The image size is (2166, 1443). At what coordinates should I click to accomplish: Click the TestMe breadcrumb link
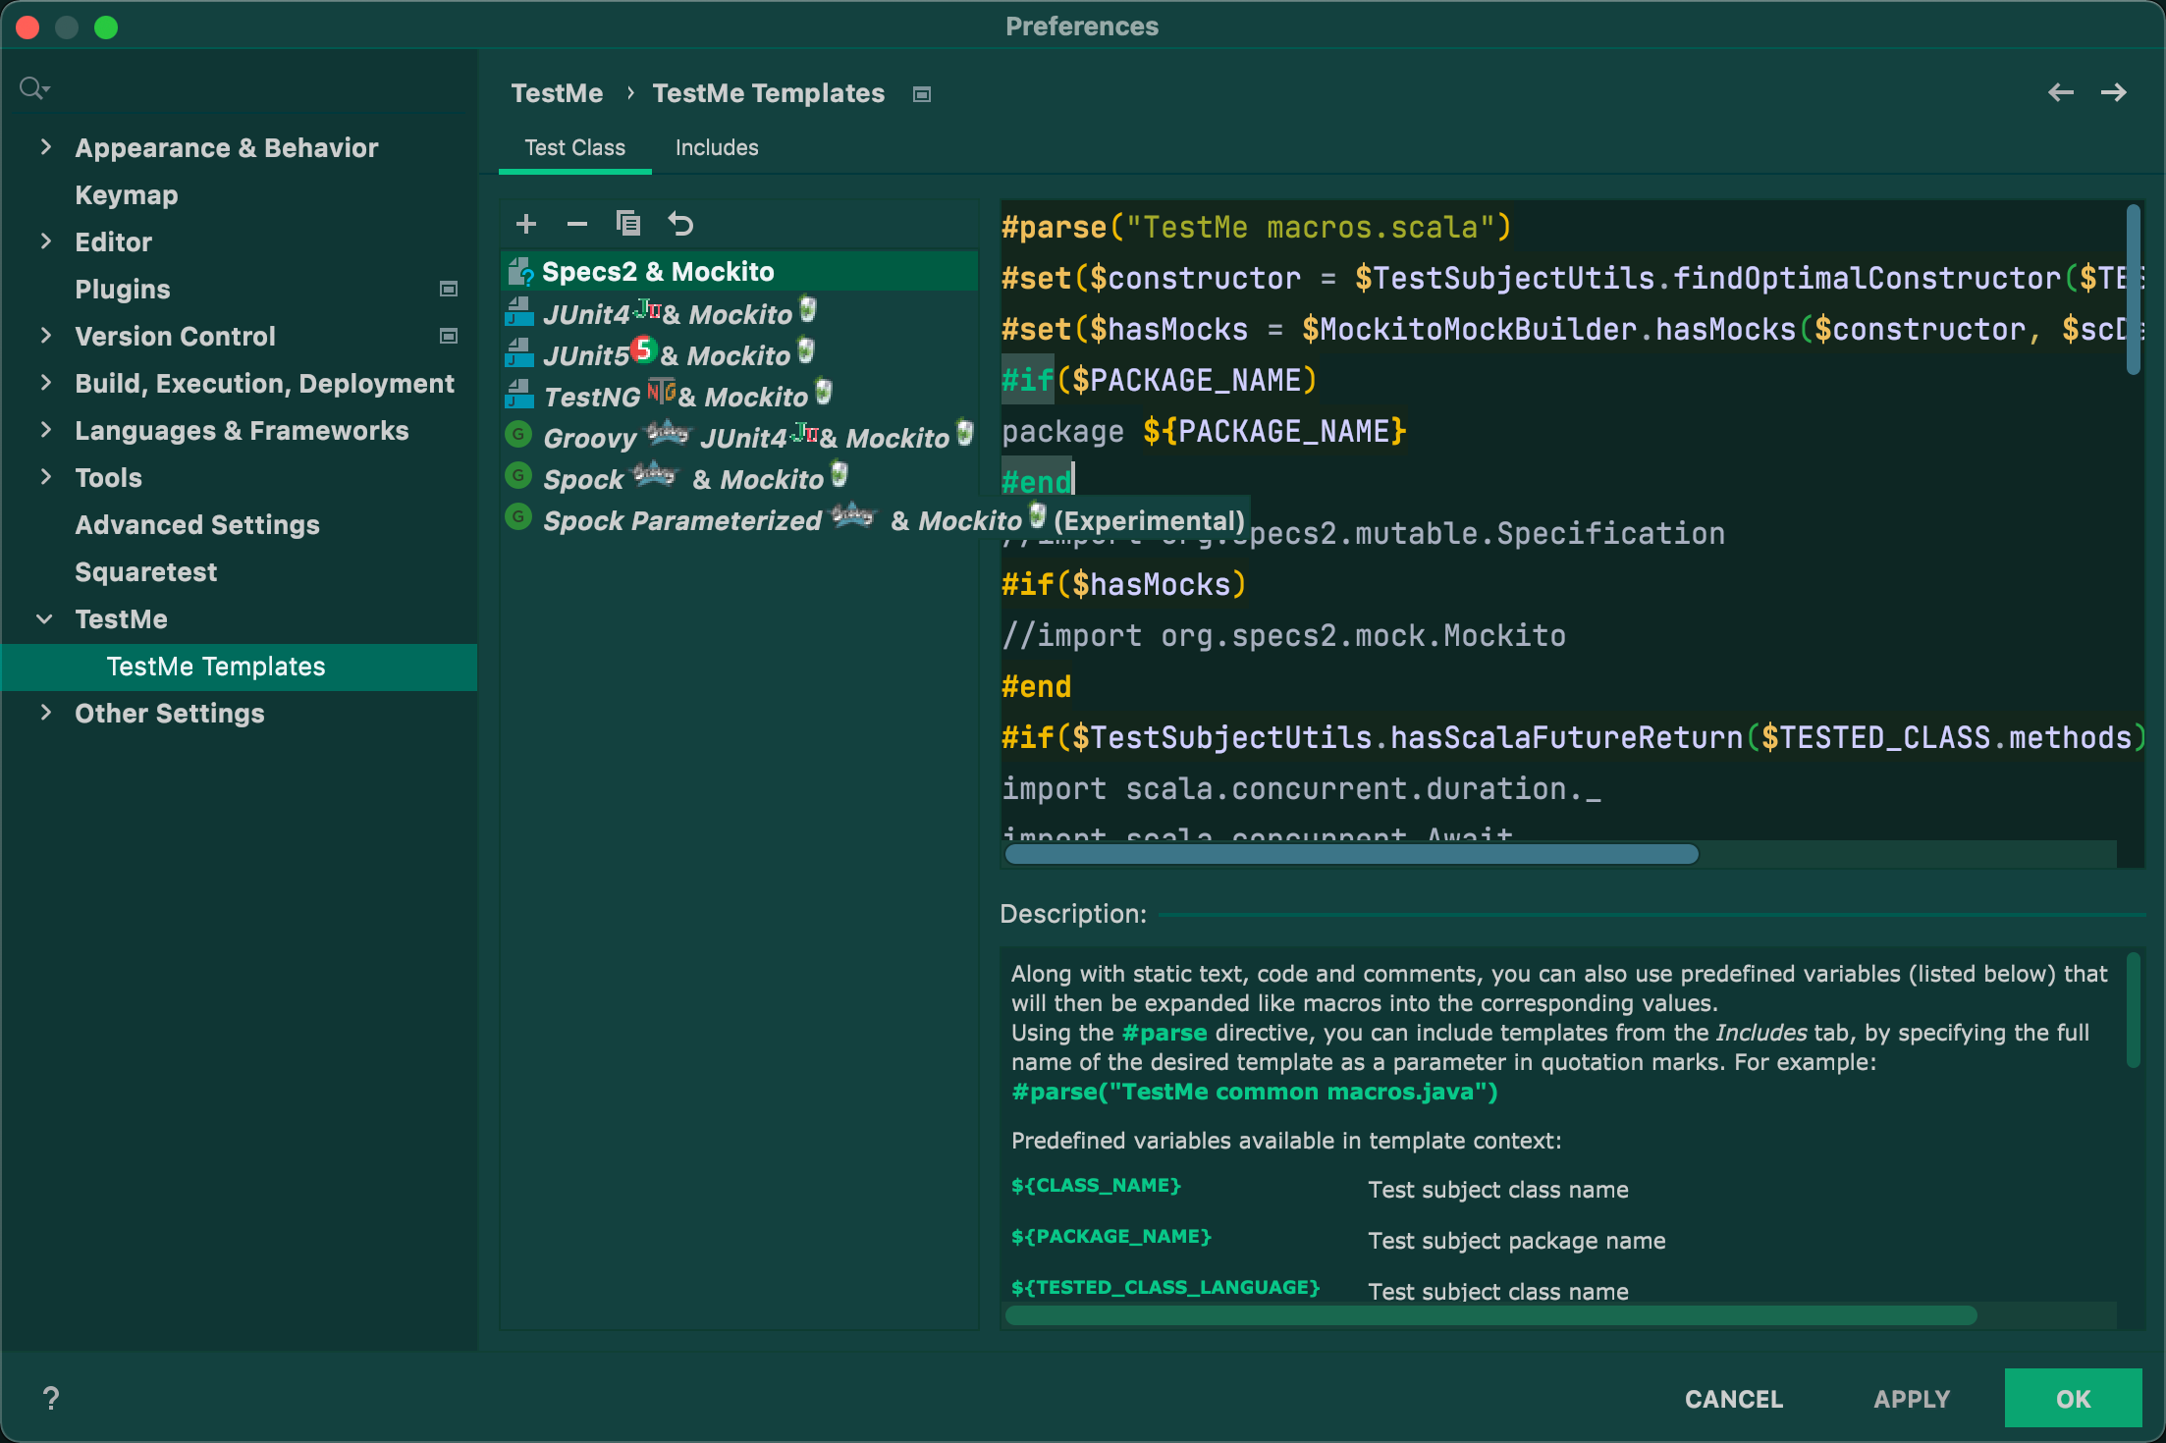pos(557,93)
